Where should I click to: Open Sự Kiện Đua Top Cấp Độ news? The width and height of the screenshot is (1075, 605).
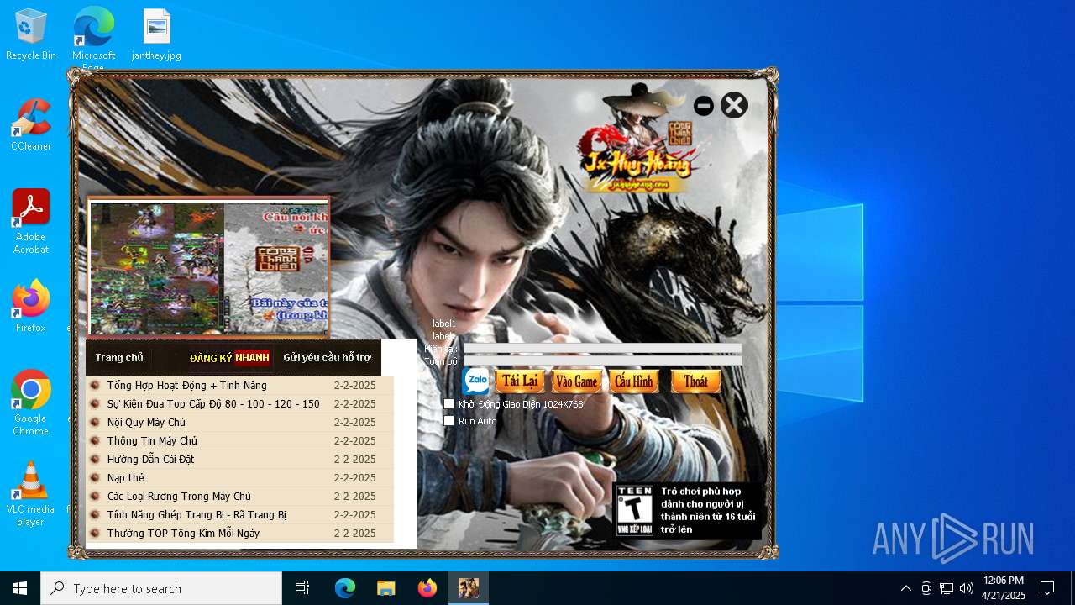pos(213,404)
